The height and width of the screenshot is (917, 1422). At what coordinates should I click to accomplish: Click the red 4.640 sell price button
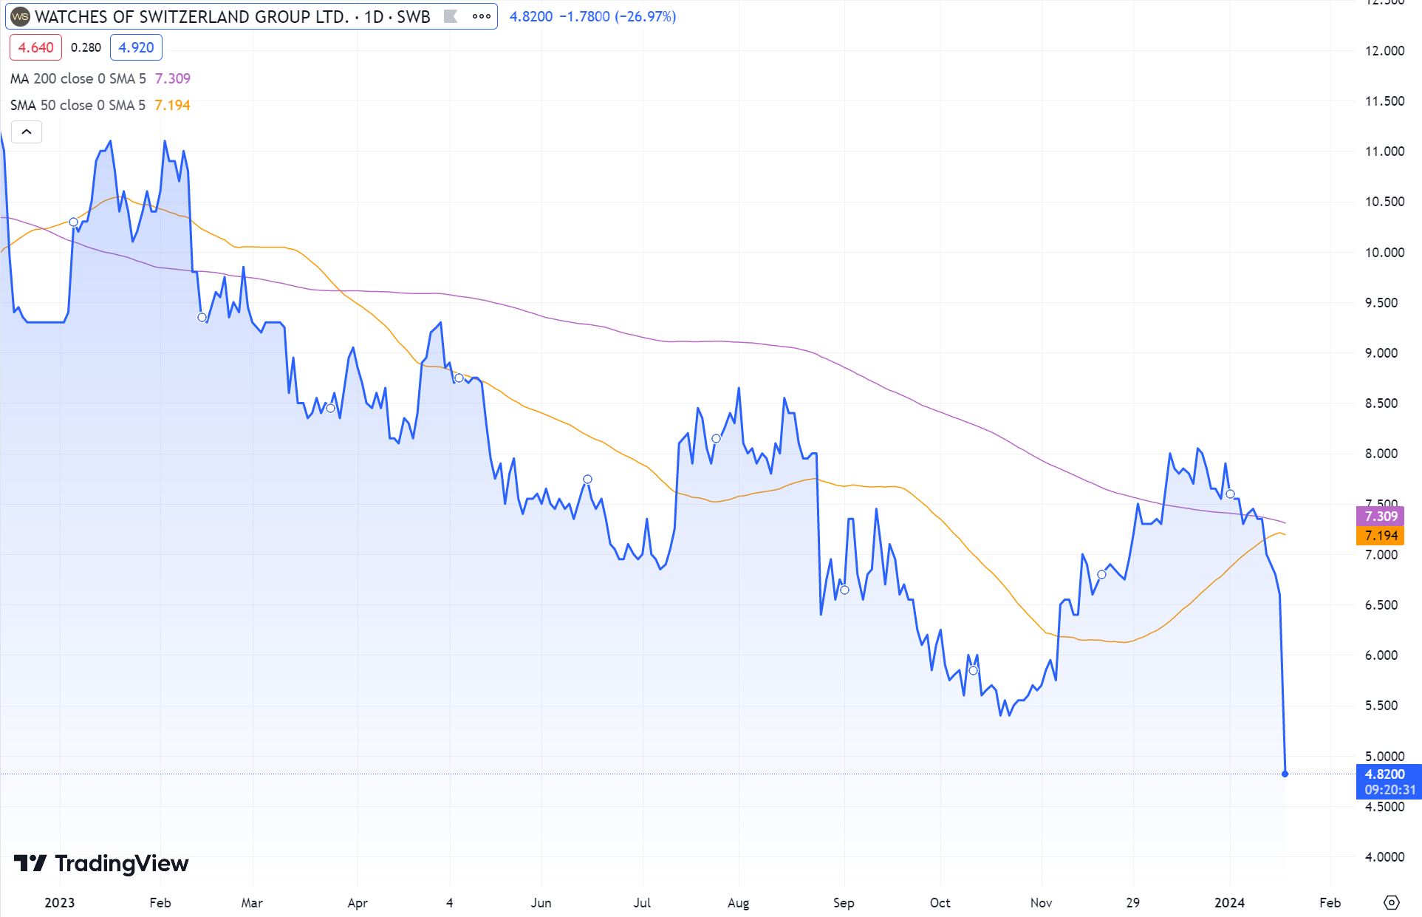click(x=35, y=47)
